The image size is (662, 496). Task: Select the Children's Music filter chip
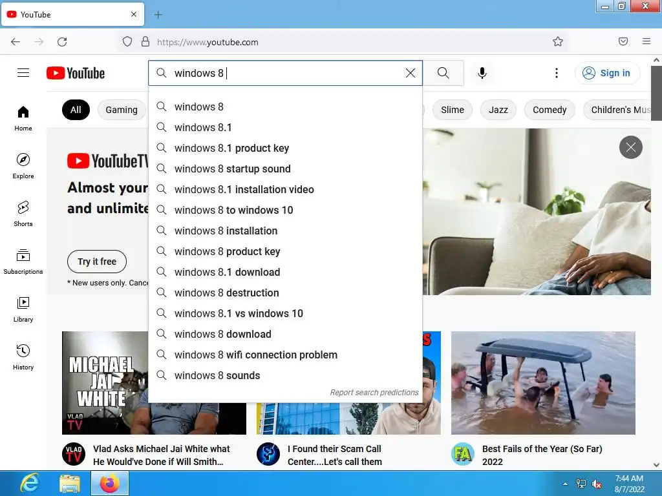coord(618,110)
